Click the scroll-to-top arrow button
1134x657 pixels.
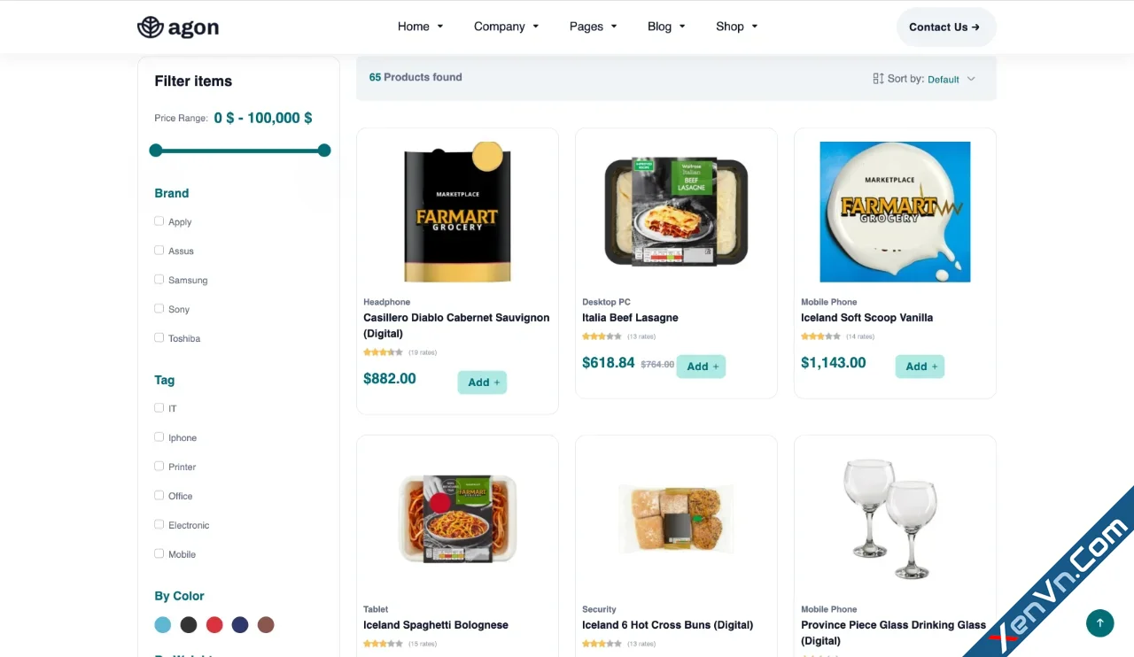[x=1099, y=622]
